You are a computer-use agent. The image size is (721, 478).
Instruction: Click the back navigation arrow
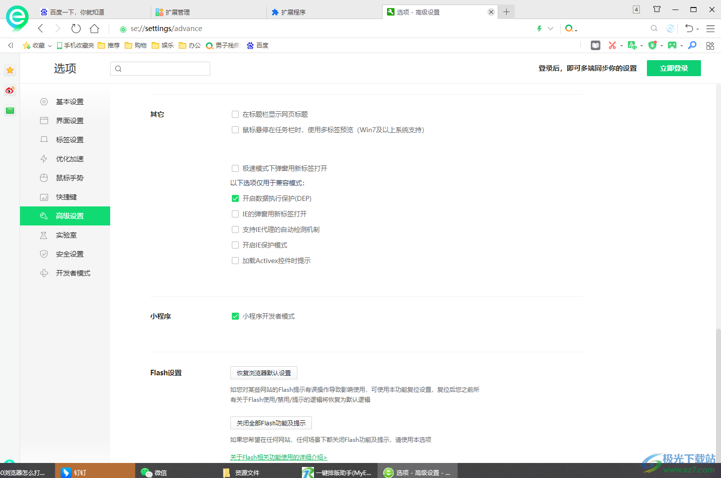41,29
